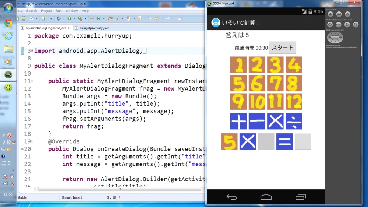The width and height of the screenshot is (368, 207).
Task: Open the Debug button dropdown arrow
Action: pyautogui.click(x=63, y=18)
